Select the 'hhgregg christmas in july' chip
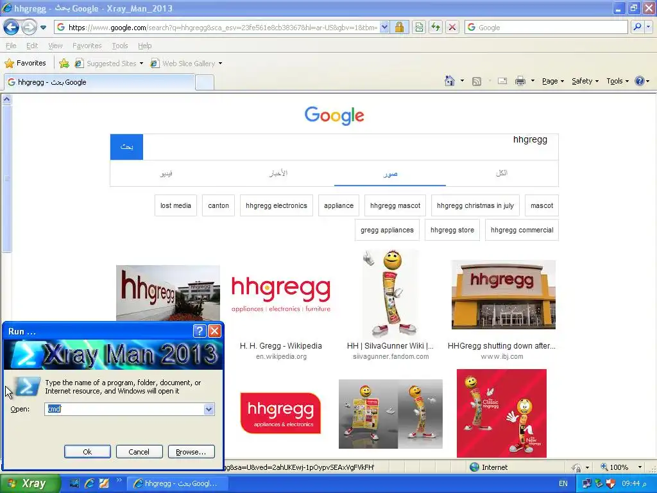 [x=475, y=205]
